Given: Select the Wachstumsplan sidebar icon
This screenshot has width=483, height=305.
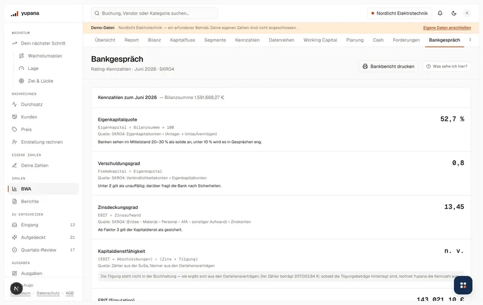Looking at the screenshot, I should 21,56.
